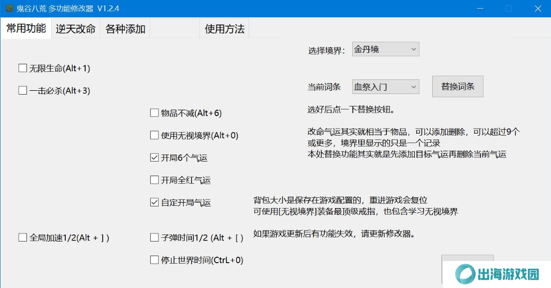
Task: Click the 背包大小是保存在游戏配置的 note
Action: 340,200
